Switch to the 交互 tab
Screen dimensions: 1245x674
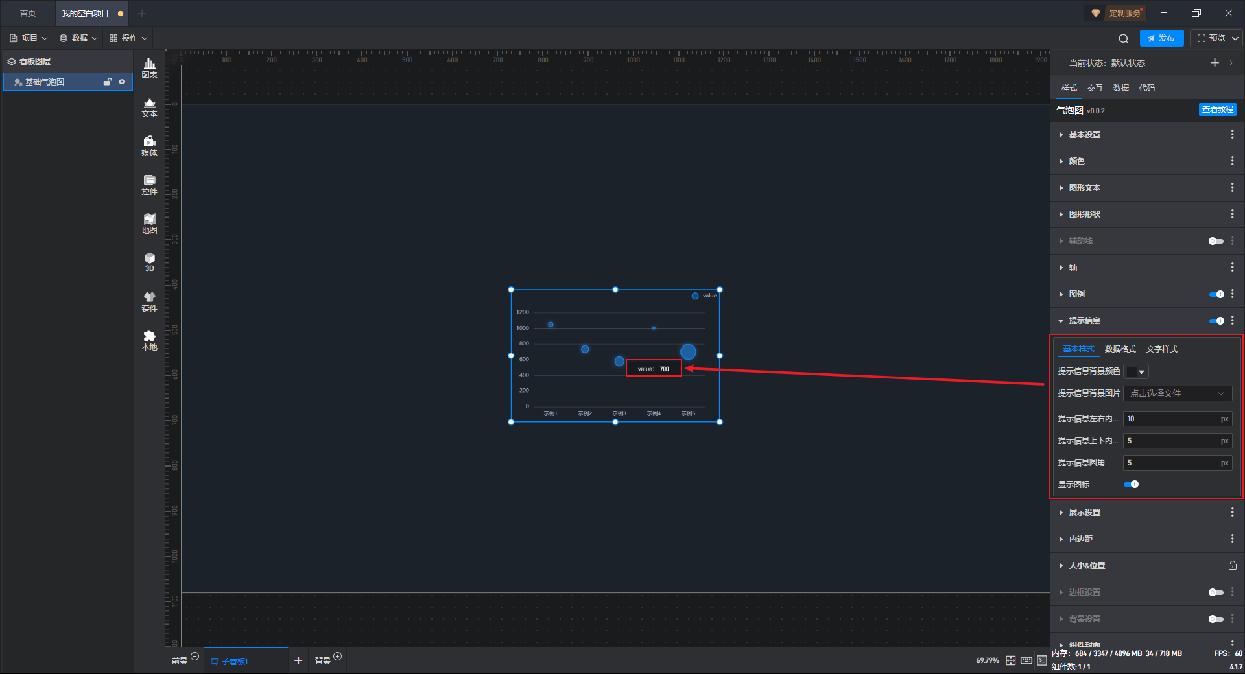point(1095,87)
